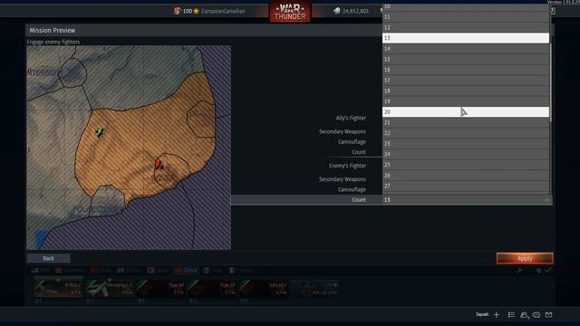Open the War Thunder logo menu
This screenshot has height=326, width=580.
pos(290,12)
